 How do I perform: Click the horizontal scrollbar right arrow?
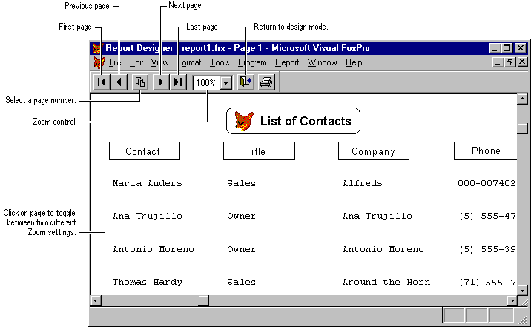(x=512, y=300)
